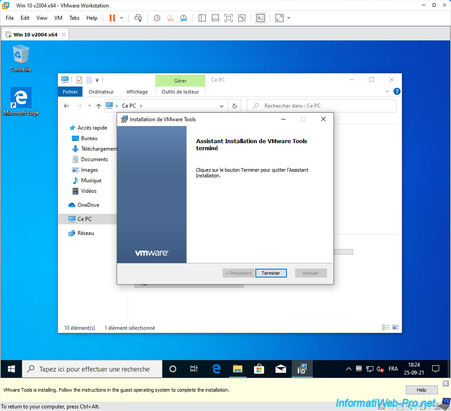Select Réseau in the navigation pane
This screenshot has width=451, height=411.
coord(82,233)
